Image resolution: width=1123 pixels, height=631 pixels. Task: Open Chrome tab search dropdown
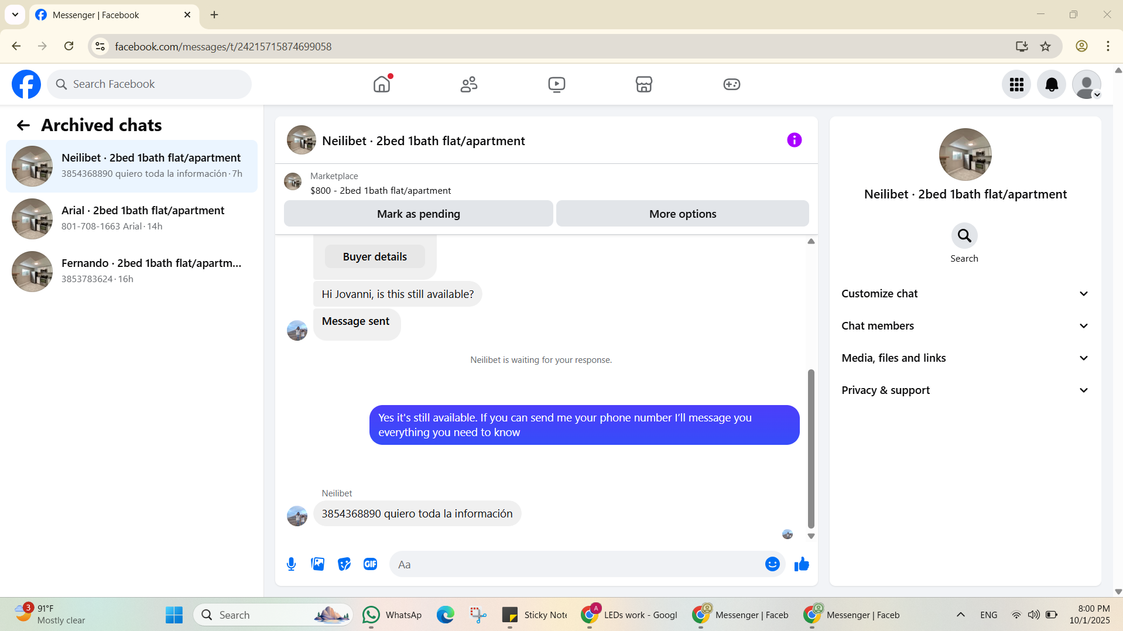point(15,15)
